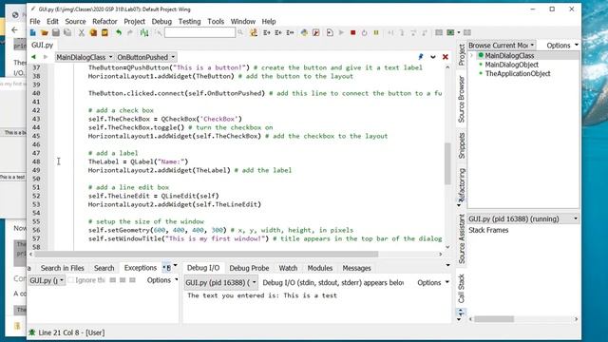
Task: Open the Testing menu
Action: pos(189,21)
